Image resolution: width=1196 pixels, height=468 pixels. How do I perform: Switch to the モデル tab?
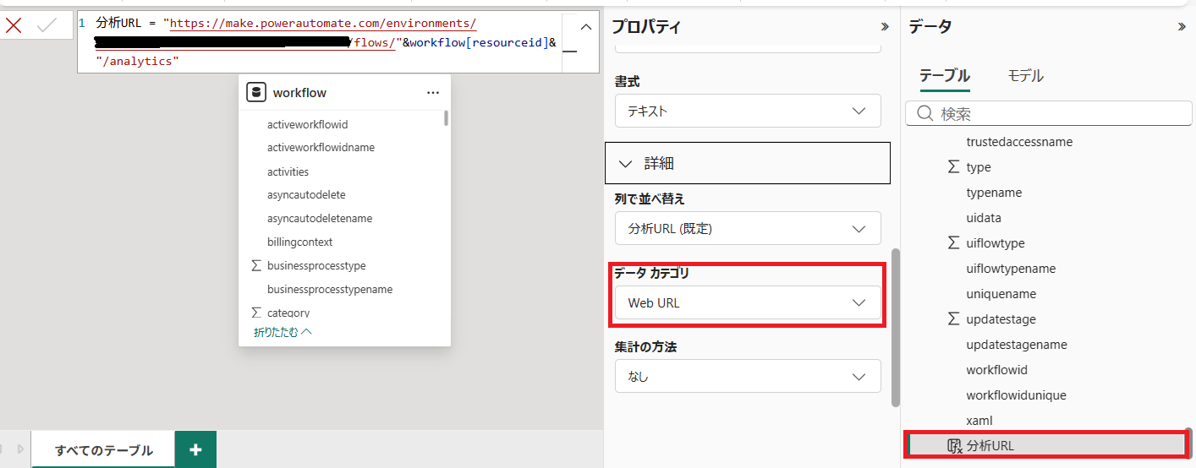click(1025, 76)
